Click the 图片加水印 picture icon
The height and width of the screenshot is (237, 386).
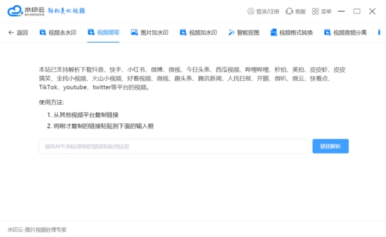click(x=134, y=32)
